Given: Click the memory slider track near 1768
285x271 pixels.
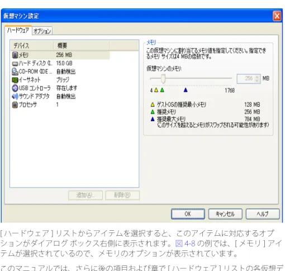Looking at the screenshot, I should click(230, 79).
